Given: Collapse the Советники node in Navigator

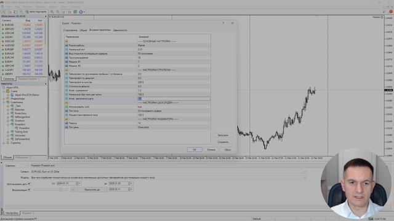Looking at the screenshot, I should click(4, 103).
